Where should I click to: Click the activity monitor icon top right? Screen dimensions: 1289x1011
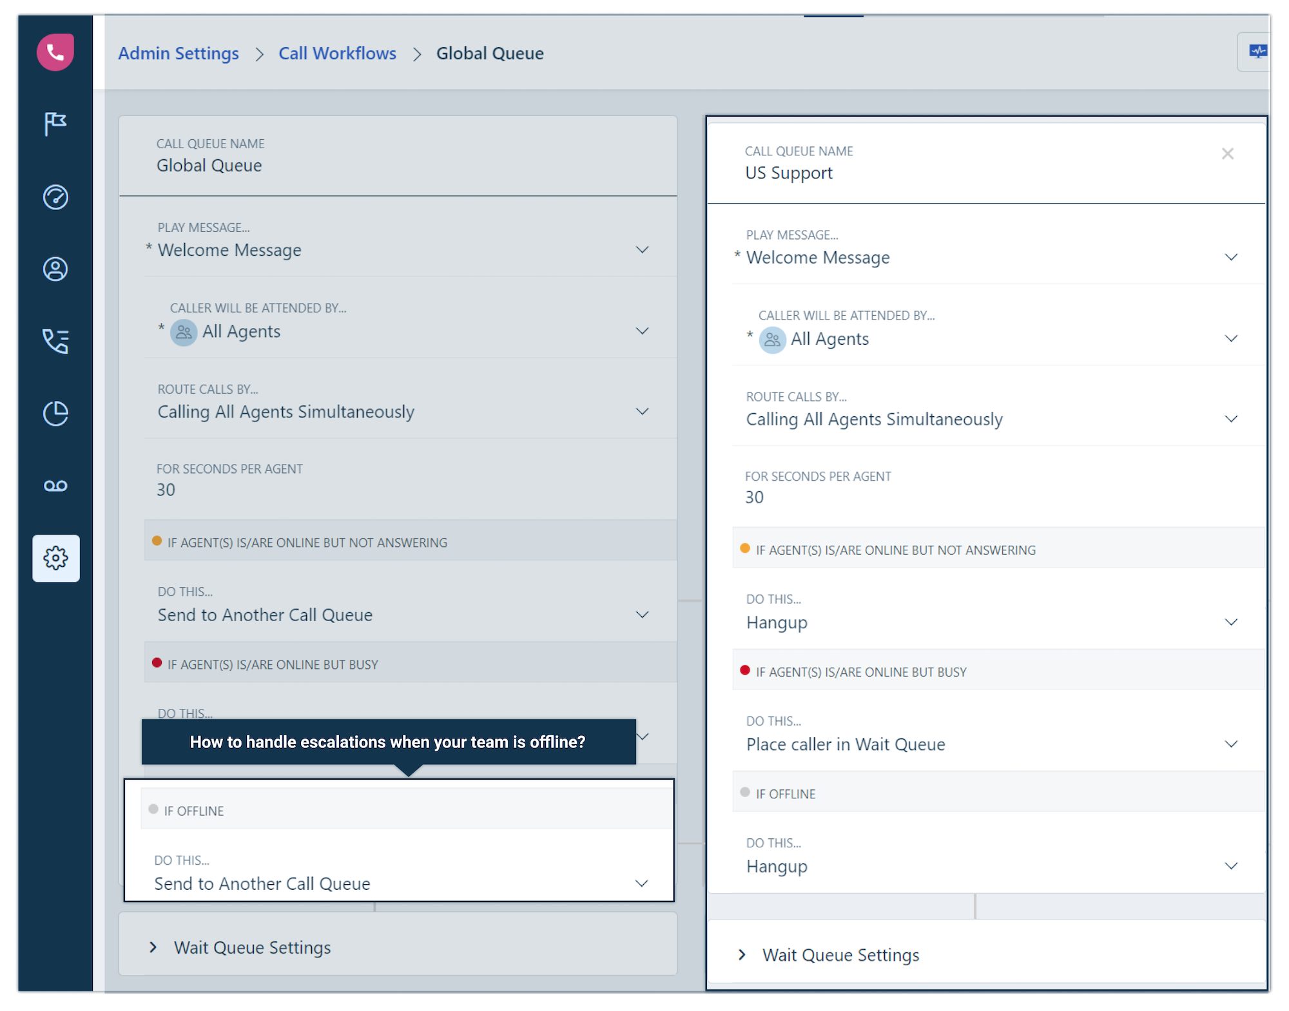[x=1257, y=51]
